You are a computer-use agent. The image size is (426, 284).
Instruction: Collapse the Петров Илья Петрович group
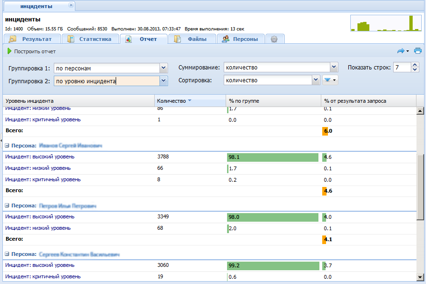tap(7, 206)
